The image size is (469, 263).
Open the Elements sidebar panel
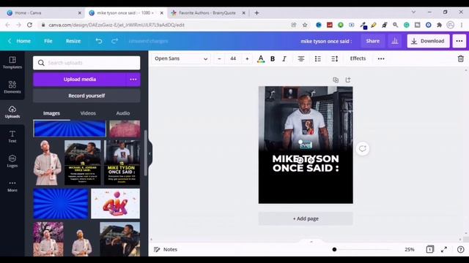12,87
